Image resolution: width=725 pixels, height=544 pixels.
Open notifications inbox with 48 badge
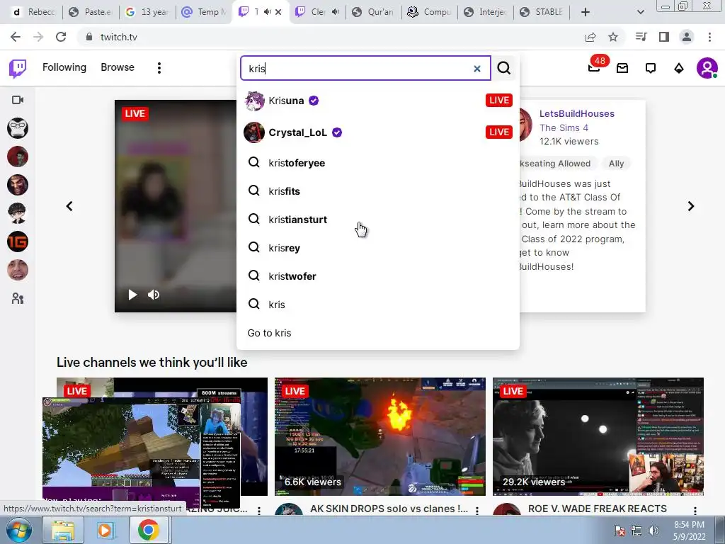pyautogui.click(x=595, y=68)
